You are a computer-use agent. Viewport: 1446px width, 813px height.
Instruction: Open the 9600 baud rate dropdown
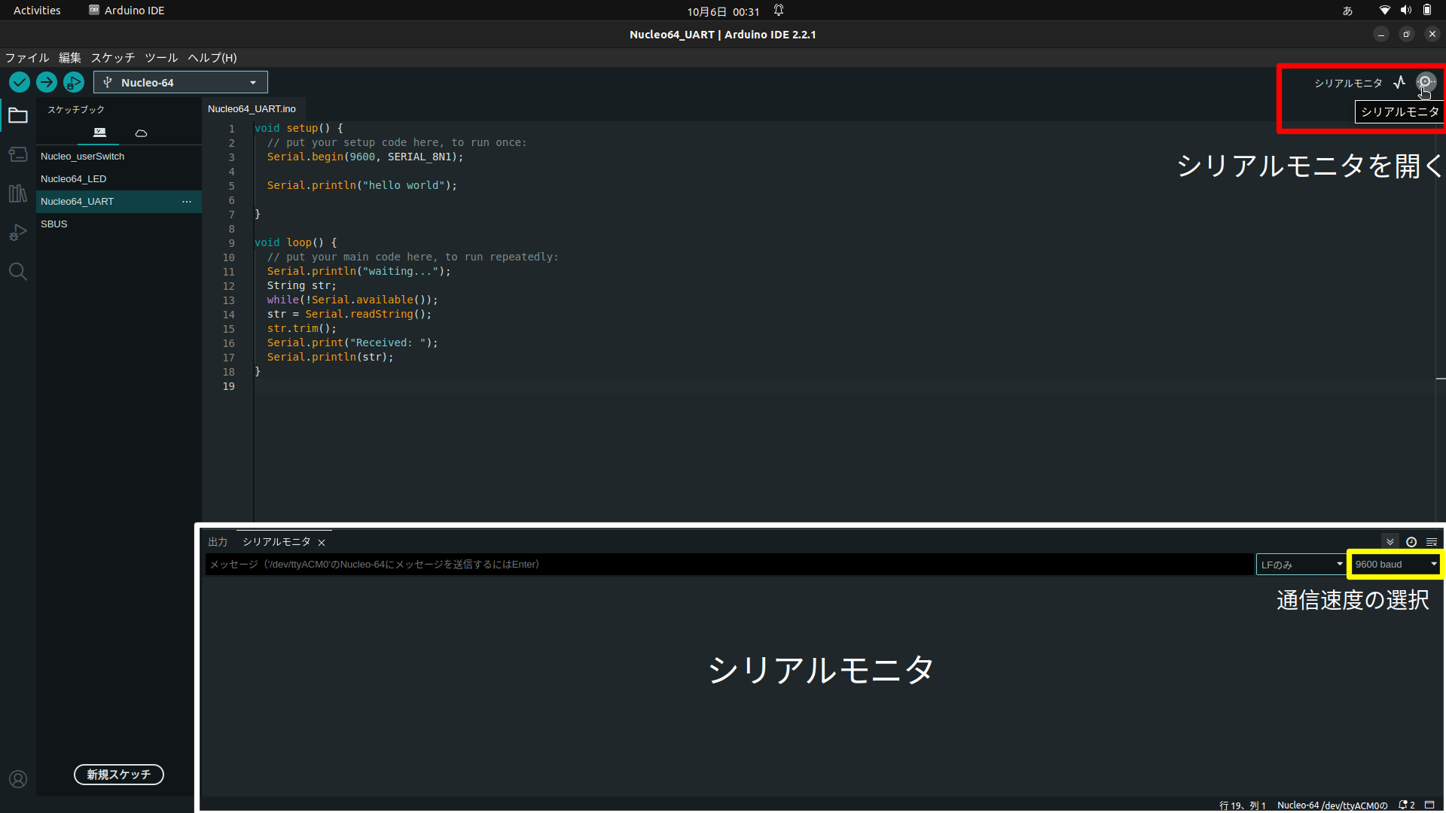[x=1395, y=565]
